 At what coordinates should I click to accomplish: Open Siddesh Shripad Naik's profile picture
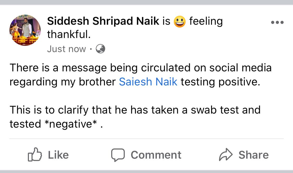[25, 30]
